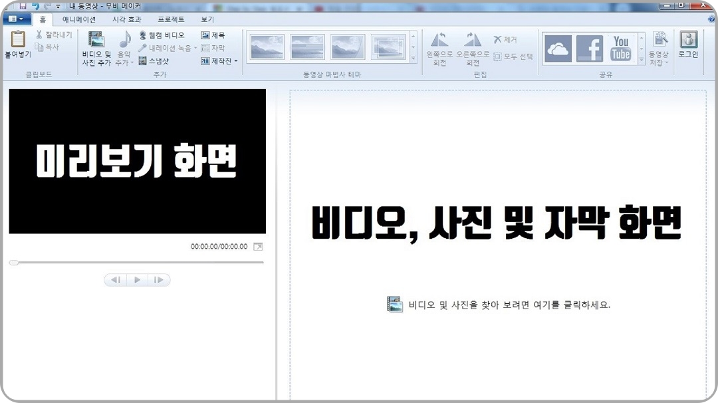Publish the video to Facebook
This screenshot has height=403, width=718.
coord(590,48)
